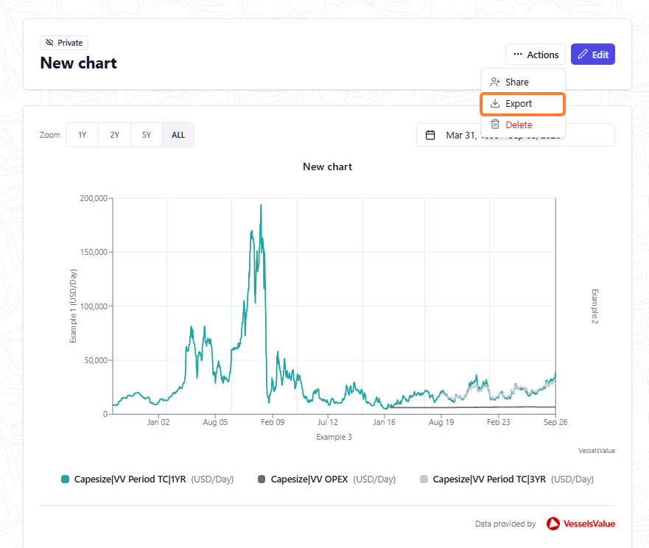Select Export in the Actions menu
The image size is (649, 548).
click(x=523, y=103)
